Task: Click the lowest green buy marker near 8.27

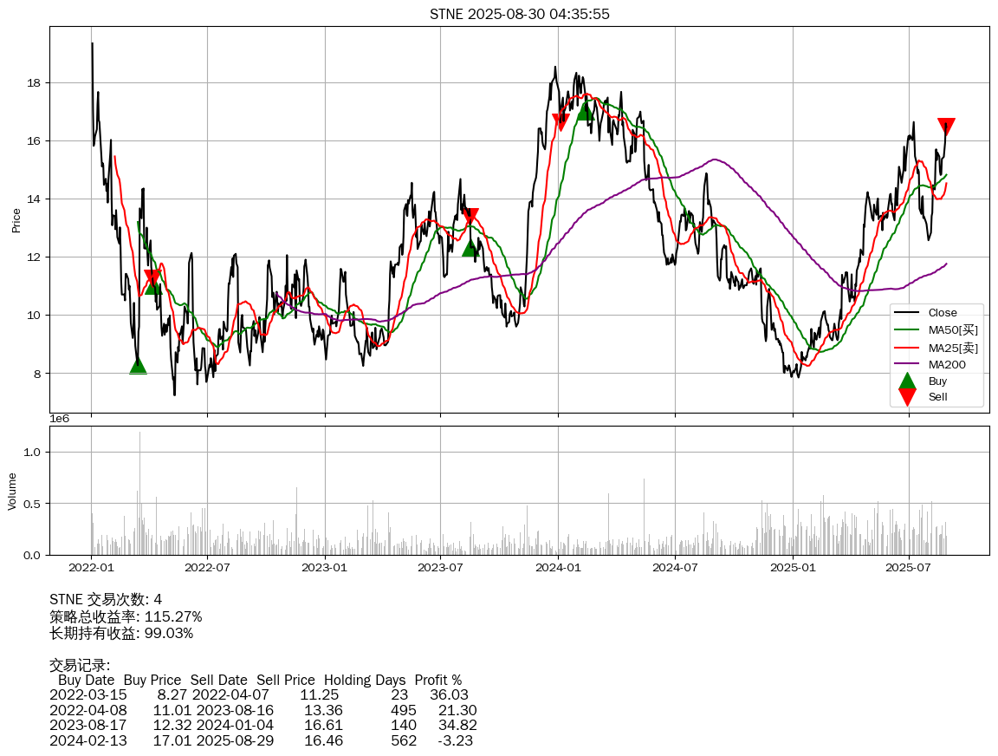Action: pos(138,365)
